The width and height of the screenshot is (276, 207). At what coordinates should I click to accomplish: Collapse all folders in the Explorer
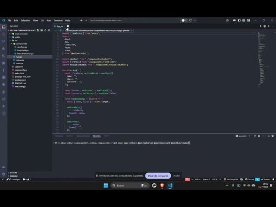click(49, 30)
